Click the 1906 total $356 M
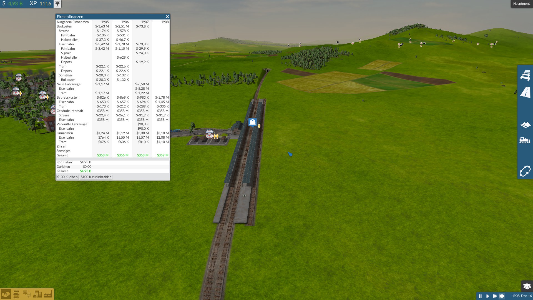Viewport: 533px width, 300px height. (123, 155)
